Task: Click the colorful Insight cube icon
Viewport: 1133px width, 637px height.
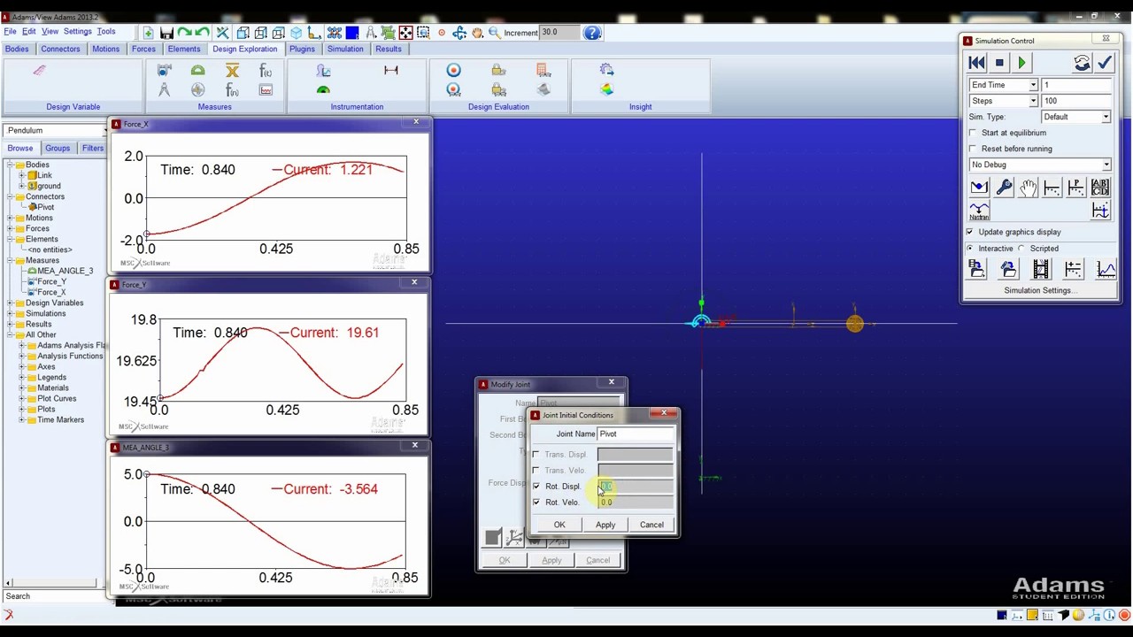Action: point(606,89)
